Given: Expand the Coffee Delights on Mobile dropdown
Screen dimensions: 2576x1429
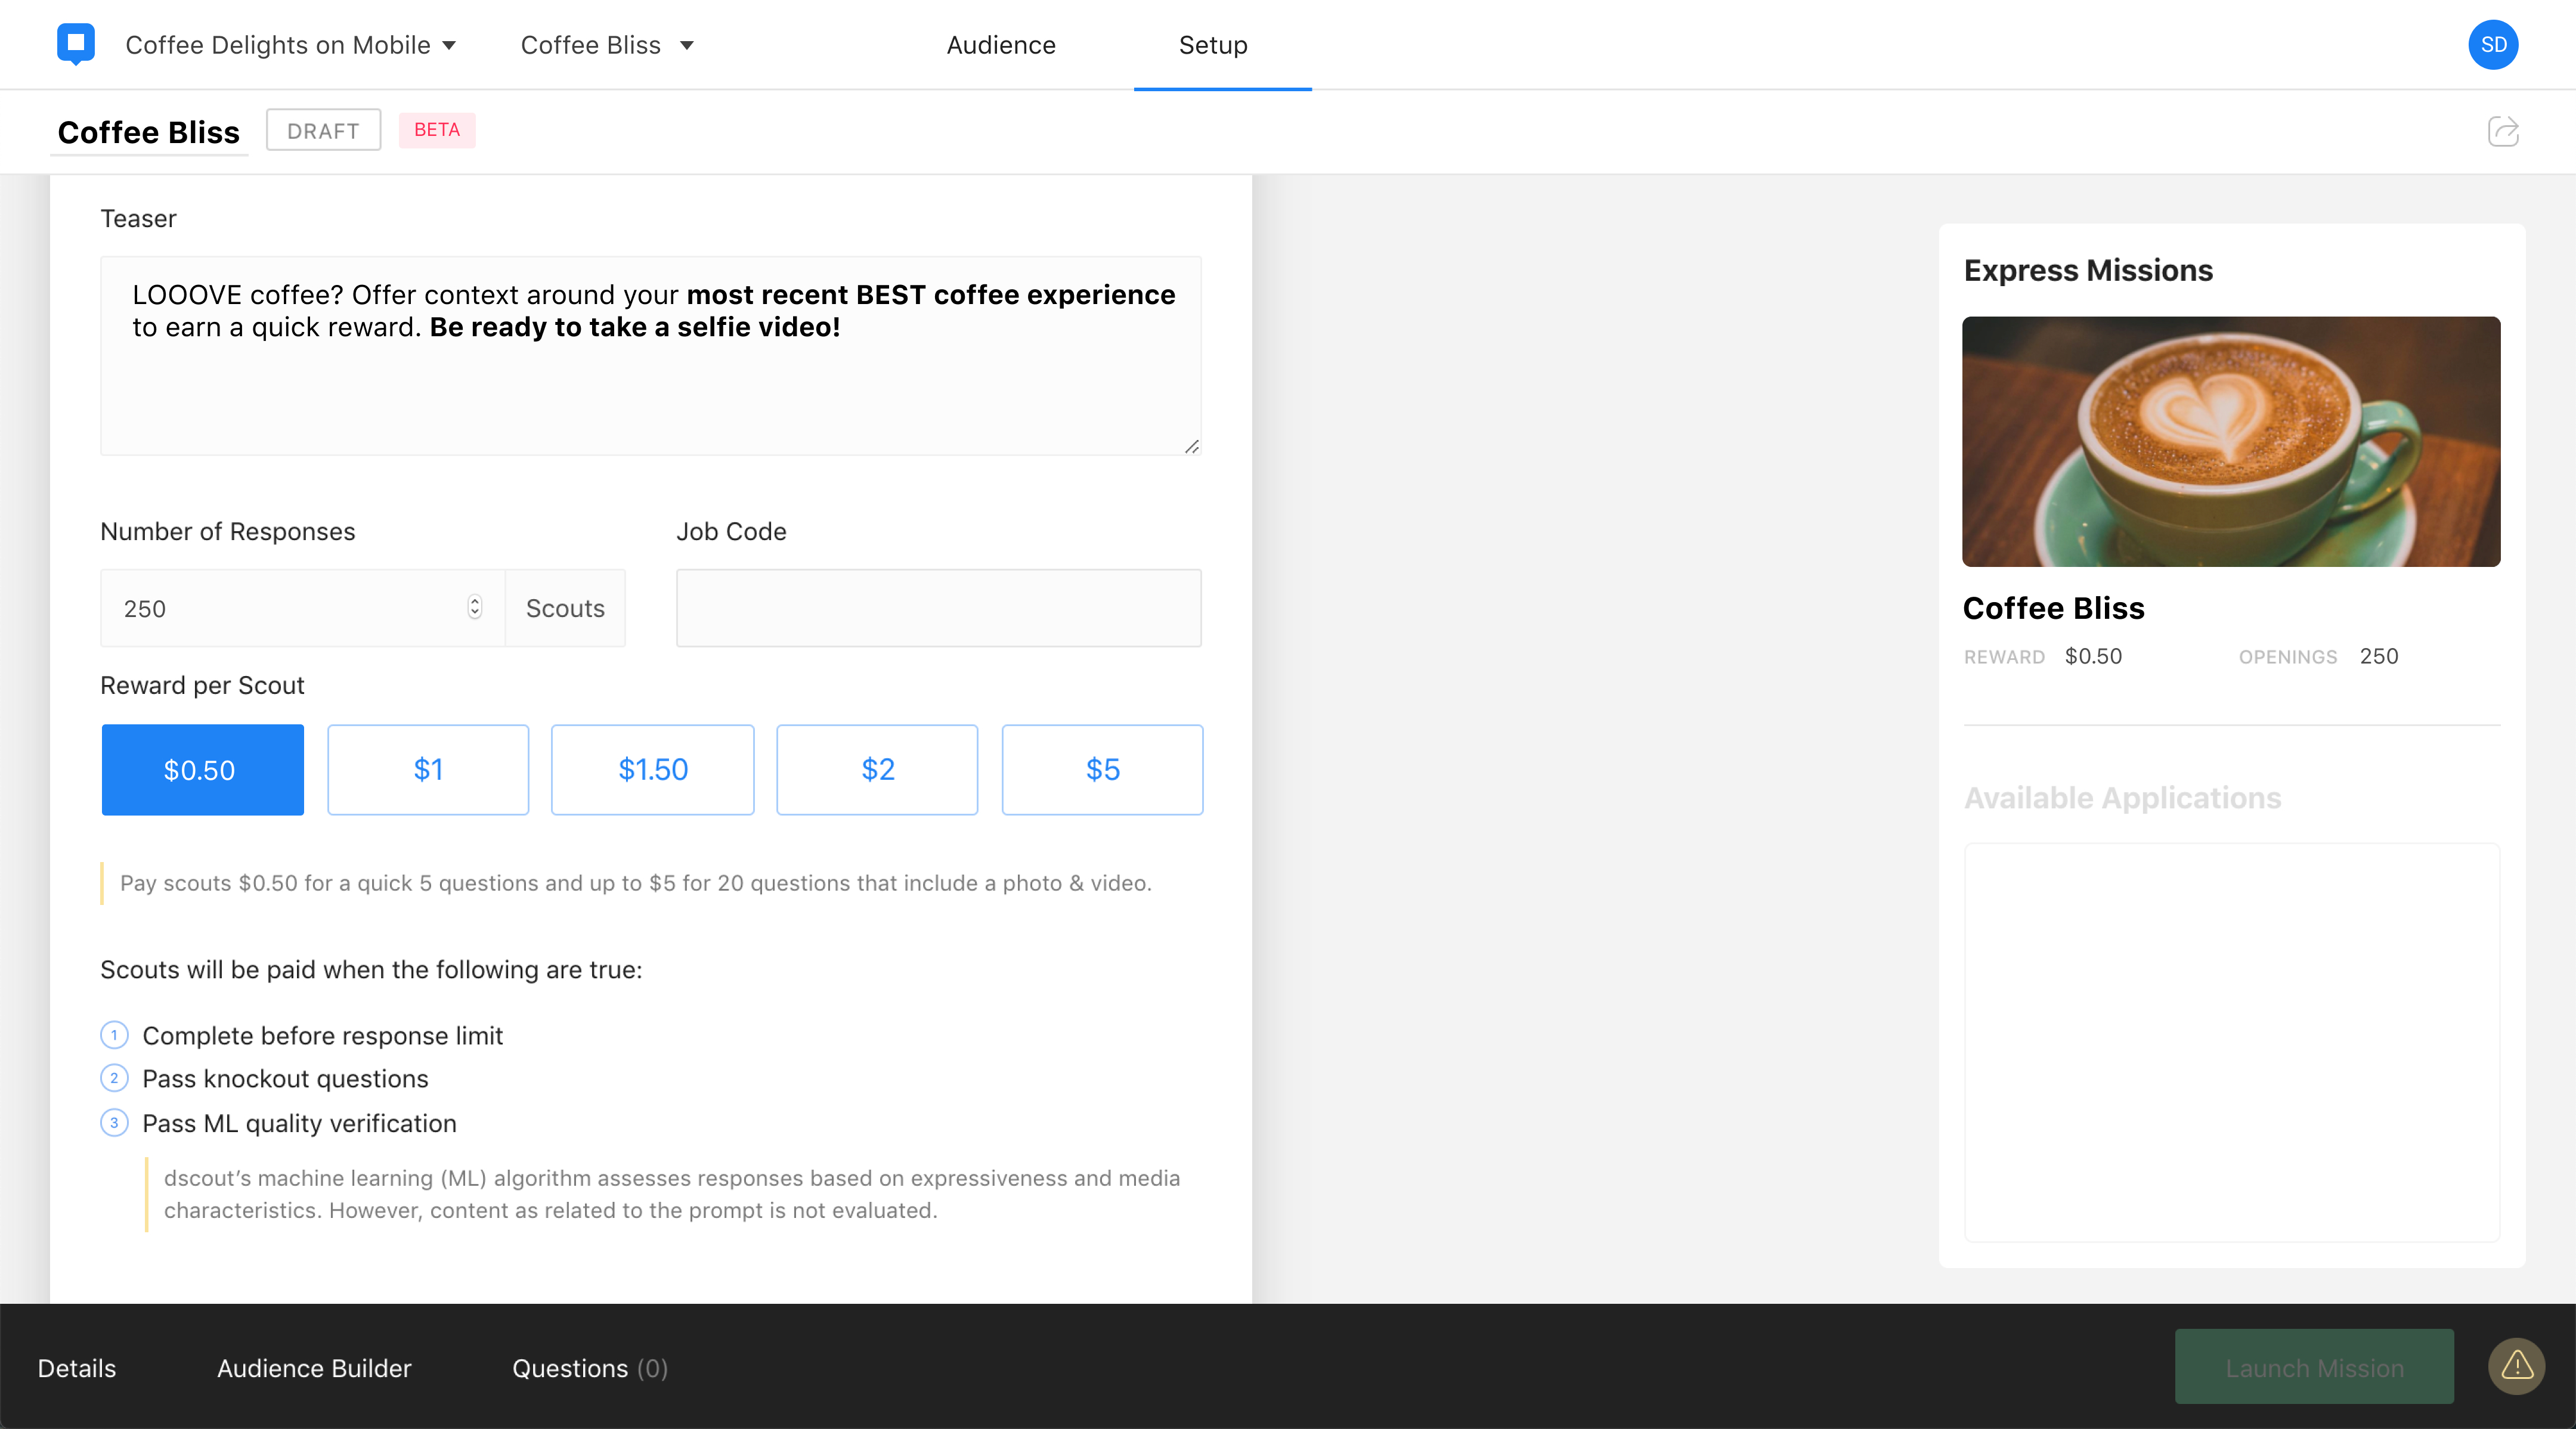Looking at the screenshot, I should tap(290, 45).
